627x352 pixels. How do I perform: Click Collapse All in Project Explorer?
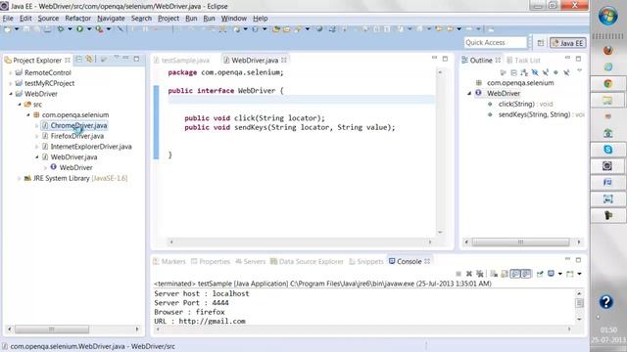pos(78,60)
